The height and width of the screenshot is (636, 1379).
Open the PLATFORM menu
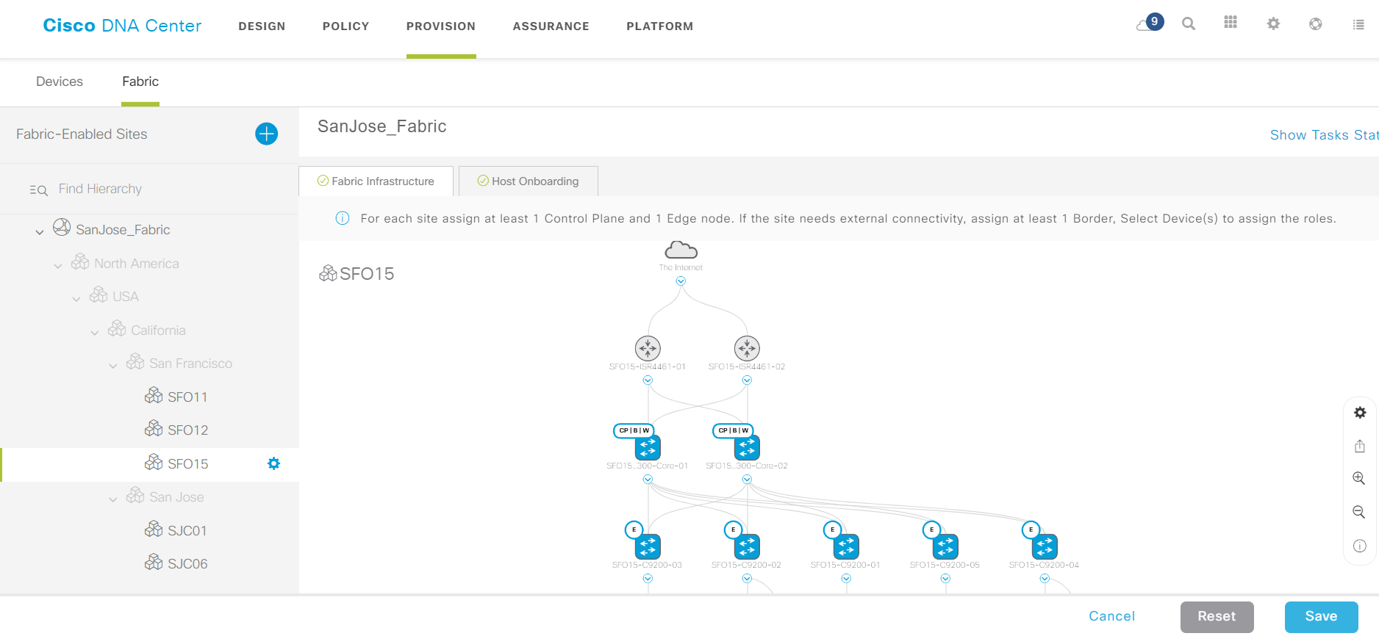(660, 26)
